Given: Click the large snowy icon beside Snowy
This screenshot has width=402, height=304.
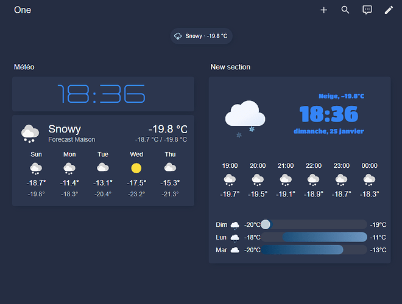Looking at the screenshot, I should (30, 134).
